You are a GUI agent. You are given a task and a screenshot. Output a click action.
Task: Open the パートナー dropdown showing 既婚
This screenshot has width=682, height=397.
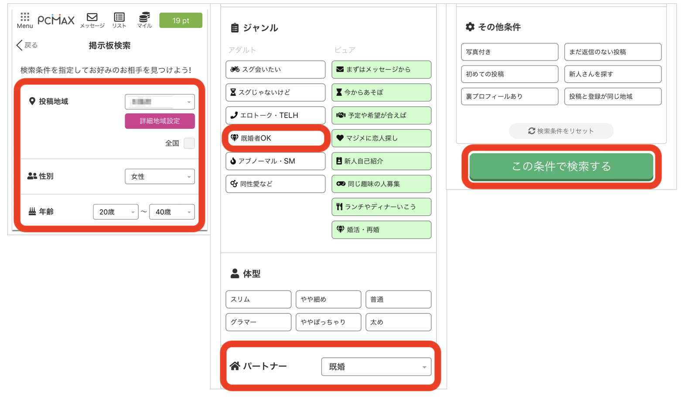coord(376,367)
